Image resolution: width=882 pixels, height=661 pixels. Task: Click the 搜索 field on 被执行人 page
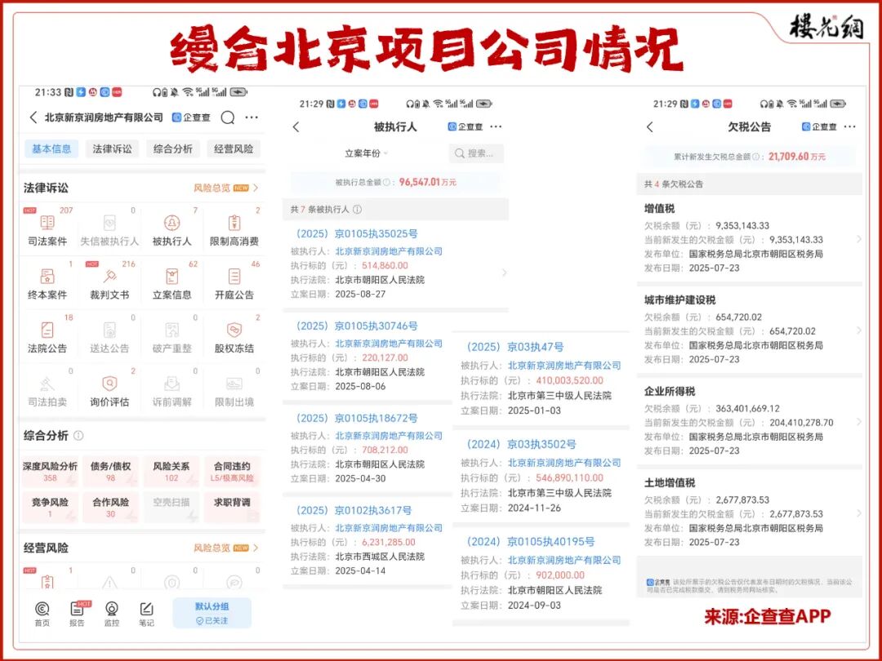[x=476, y=153]
